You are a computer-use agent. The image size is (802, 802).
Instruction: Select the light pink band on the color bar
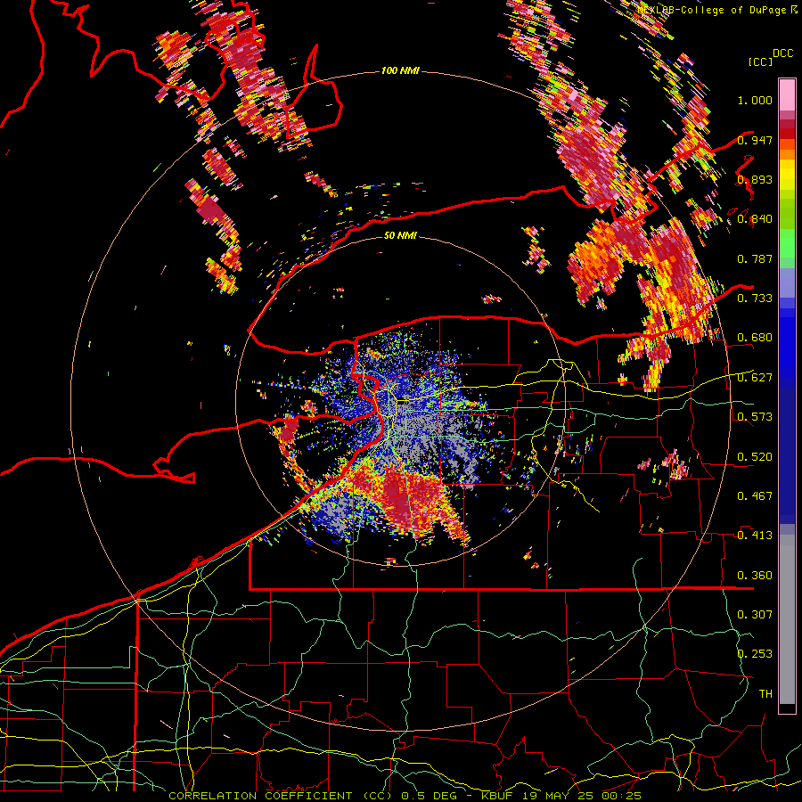coord(787,94)
